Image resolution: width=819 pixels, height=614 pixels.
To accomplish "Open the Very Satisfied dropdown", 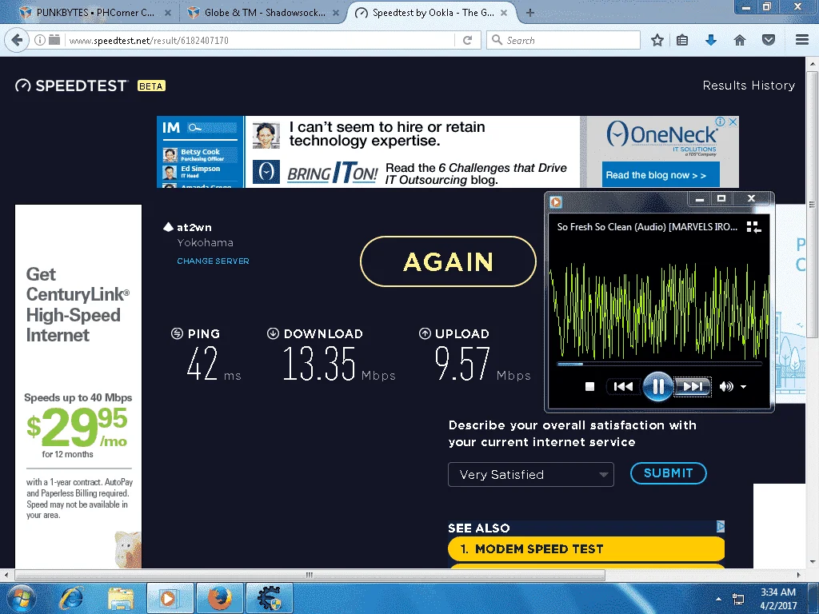I will coord(531,475).
